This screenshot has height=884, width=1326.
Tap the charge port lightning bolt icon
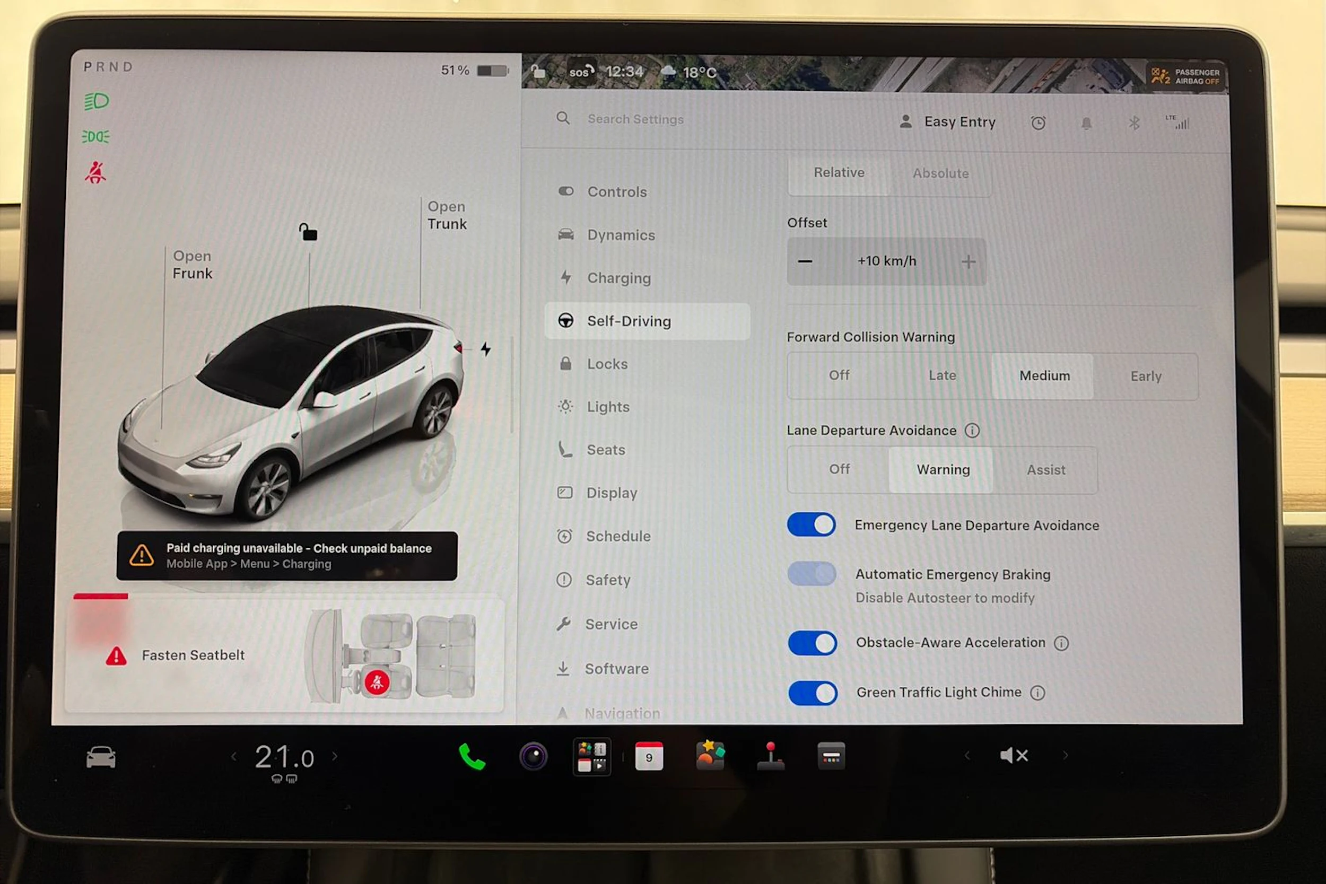point(485,349)
